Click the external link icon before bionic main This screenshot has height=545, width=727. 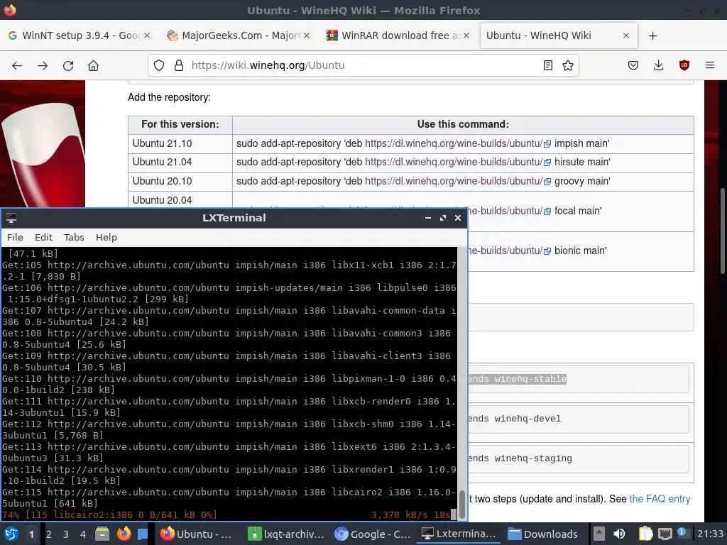pos(547,251)
